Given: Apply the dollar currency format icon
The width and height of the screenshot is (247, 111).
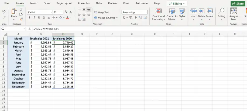Looking at the screenshot, I should tap(124, 18).
